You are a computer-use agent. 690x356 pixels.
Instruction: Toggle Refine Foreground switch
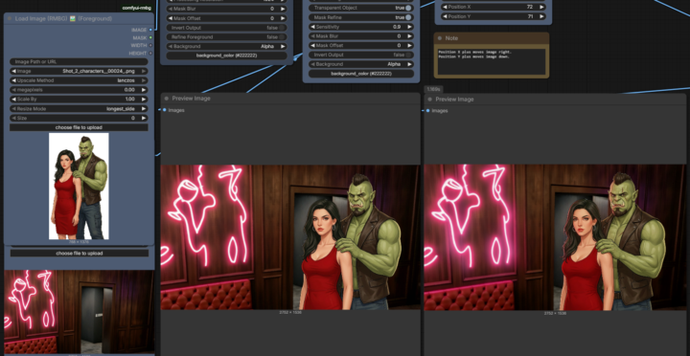point(281,37)
